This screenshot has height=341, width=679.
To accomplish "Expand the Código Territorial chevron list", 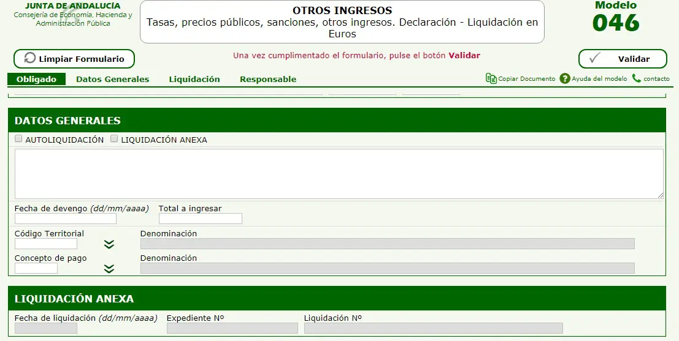I will click(109, 244).
